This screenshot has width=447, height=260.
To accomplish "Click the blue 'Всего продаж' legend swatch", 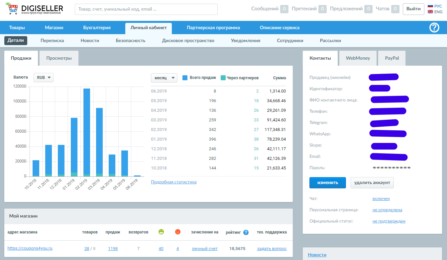I will point(185,78).
